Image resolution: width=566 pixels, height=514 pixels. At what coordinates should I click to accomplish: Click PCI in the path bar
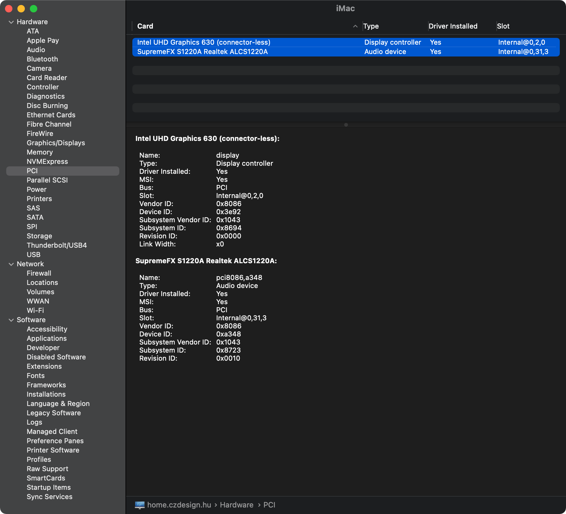[269, 505]
